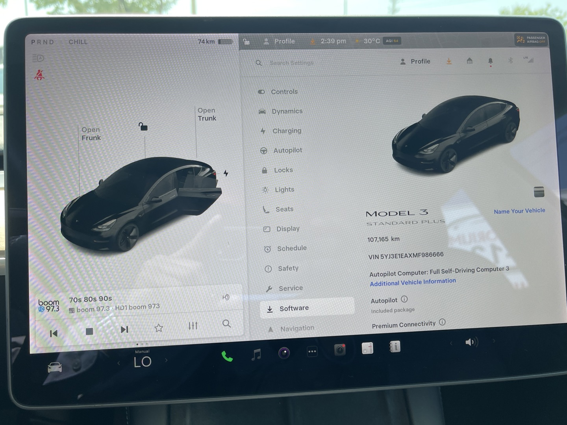Open the notifications bell
The width and height of the screenshot is (567, 425).
click(490, 61)
